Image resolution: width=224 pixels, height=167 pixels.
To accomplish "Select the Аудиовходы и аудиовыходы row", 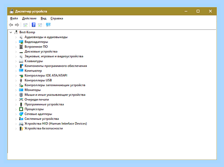I will coord(46,37).
